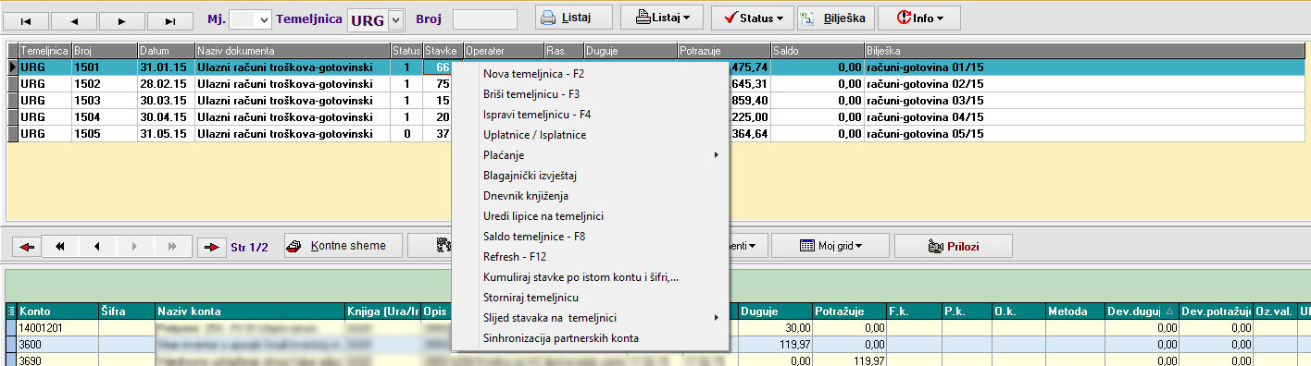Screen dimensions: 1311x366
Task: Click the Naziv dokumenta column header
Action: coord(292,50)
